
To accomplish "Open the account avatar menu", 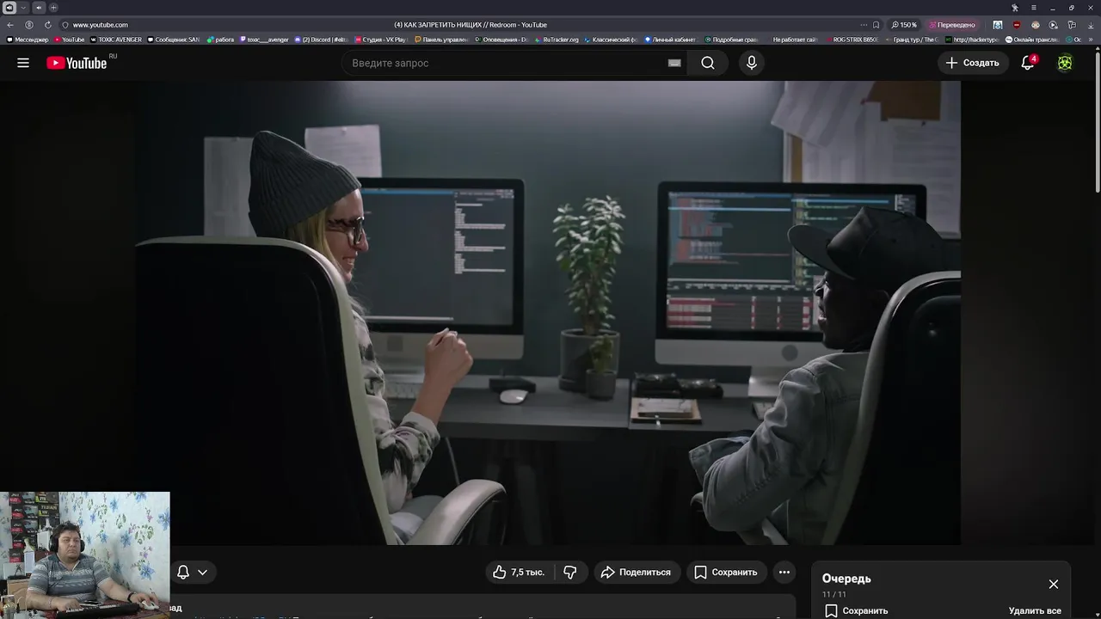I will tap(1065, 63).
